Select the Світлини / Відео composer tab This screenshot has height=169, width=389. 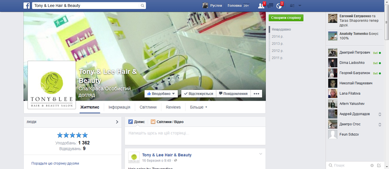click(167, 122)
